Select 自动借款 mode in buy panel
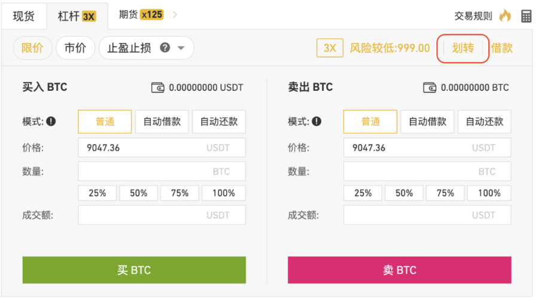This screenshot has height=299, width=536. [x=162, y=121]
